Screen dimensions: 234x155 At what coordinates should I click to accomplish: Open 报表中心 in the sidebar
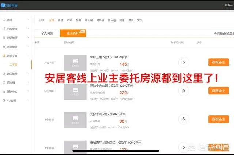pos(12,92)
